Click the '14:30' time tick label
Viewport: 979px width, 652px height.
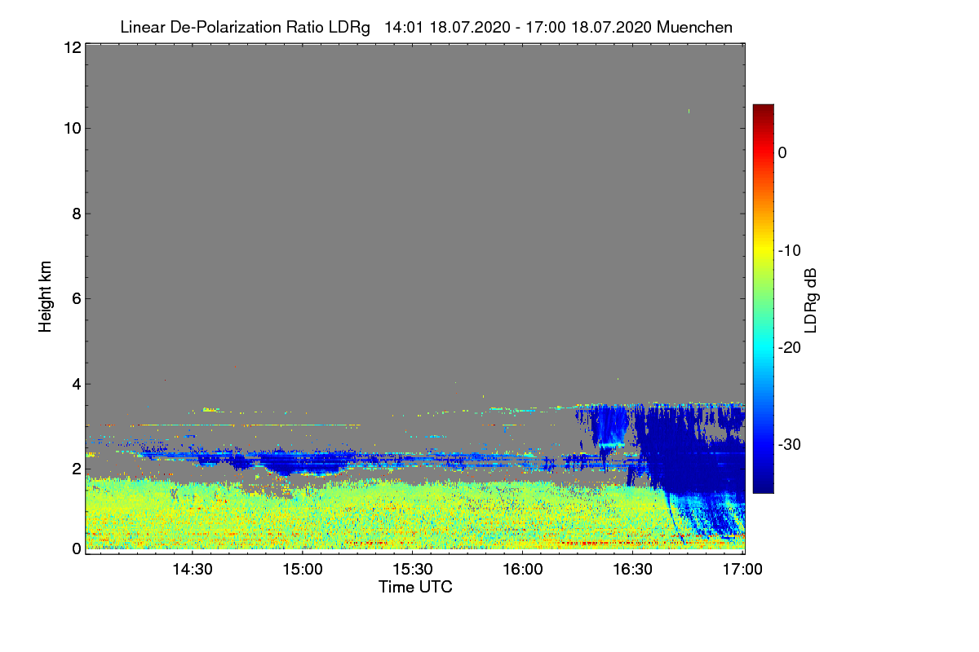pos(193,570)
